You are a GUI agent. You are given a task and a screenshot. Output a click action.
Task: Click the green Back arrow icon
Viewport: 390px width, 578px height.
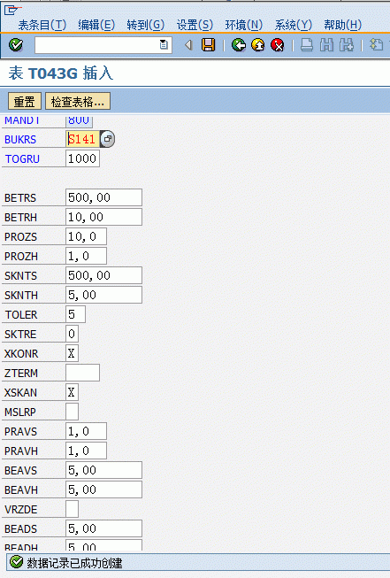coord(238,45)
